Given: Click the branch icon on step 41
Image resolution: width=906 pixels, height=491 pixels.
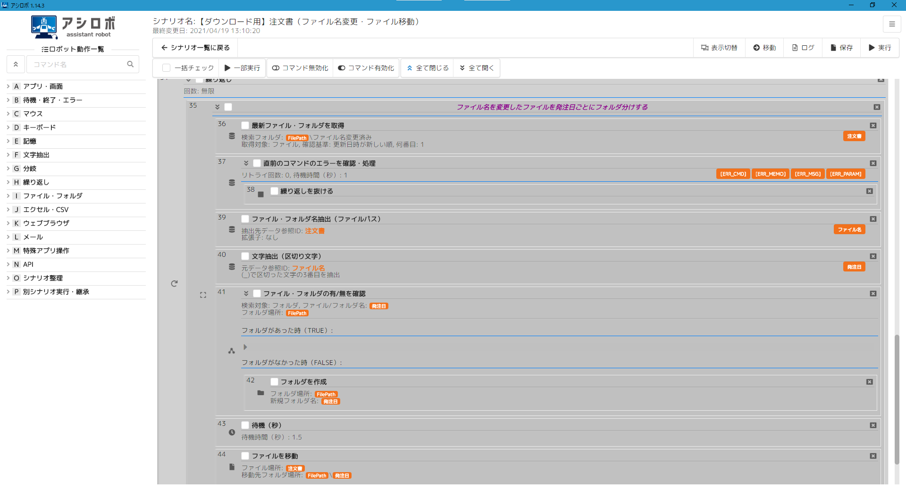Looking at the screenshot, I should (x=231, y=351).
